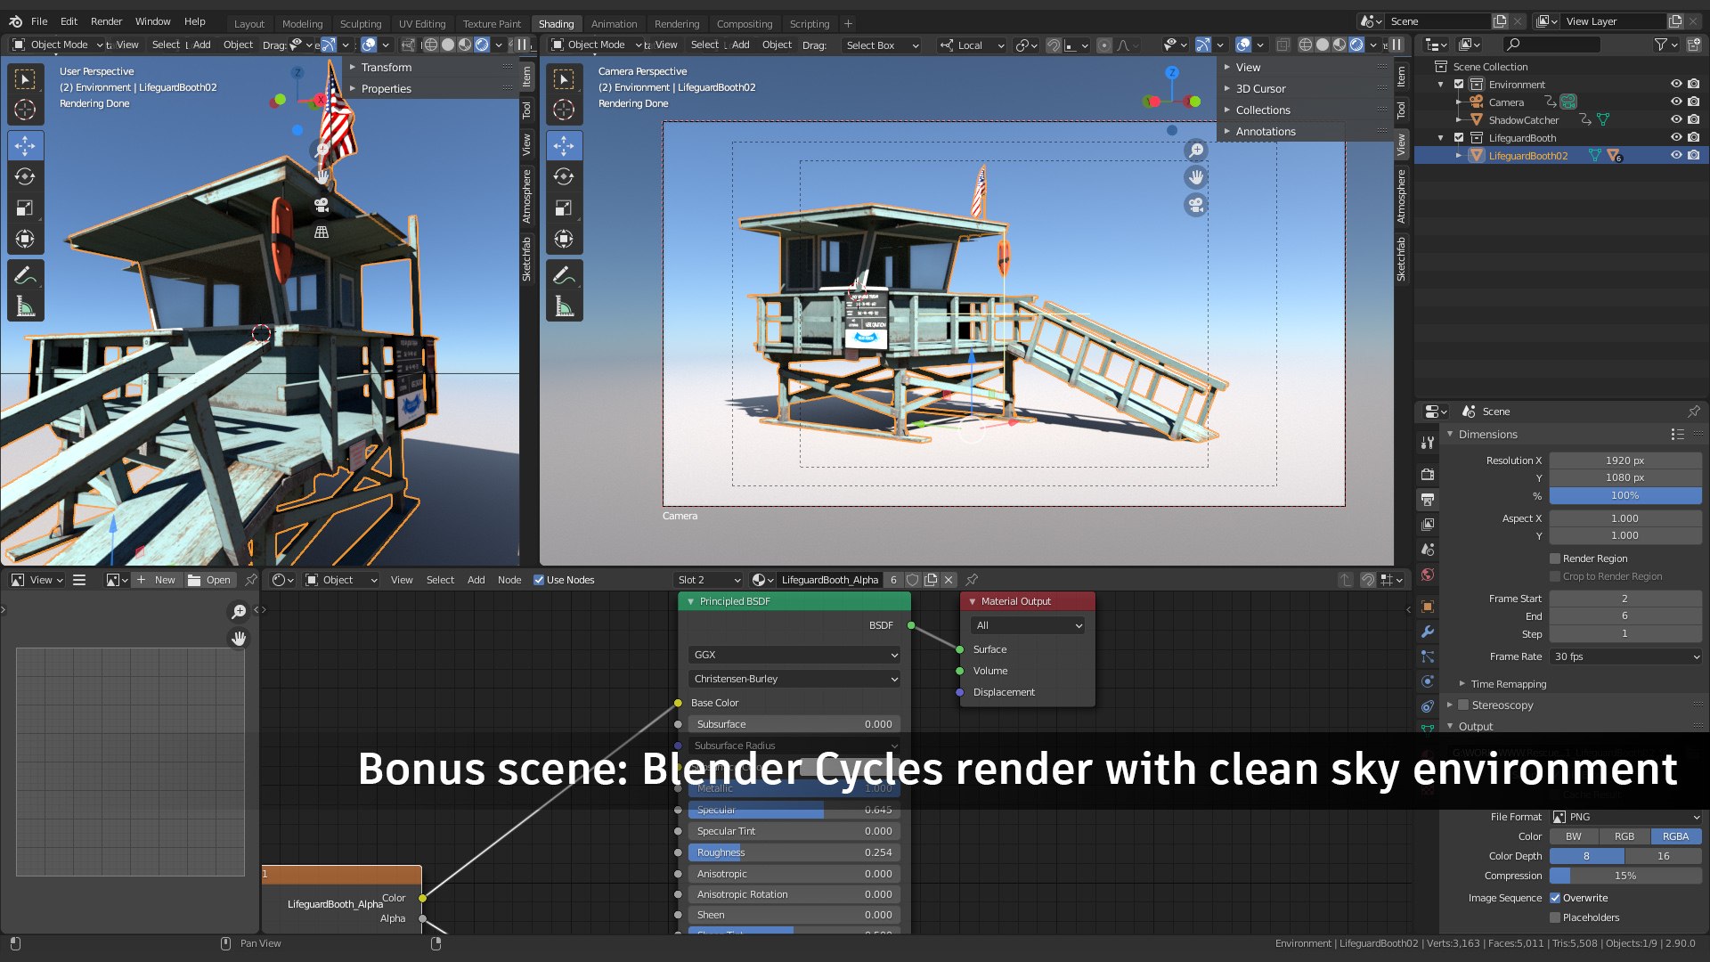Image resolution: width=1710 pixels, height=962 pixels.
Task: Open the Render menu
Action: pos(106,21)
